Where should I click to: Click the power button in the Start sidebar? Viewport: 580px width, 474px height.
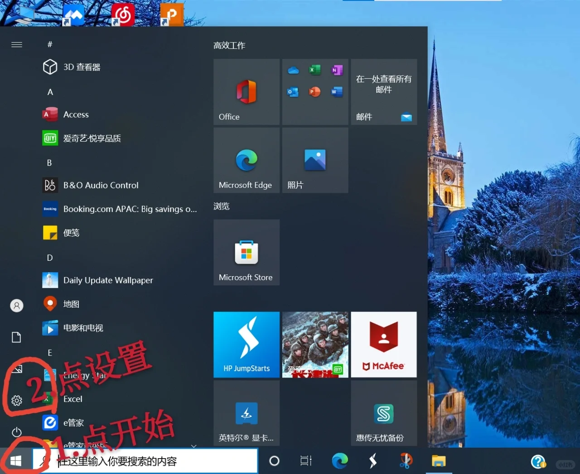coord(17,432)
